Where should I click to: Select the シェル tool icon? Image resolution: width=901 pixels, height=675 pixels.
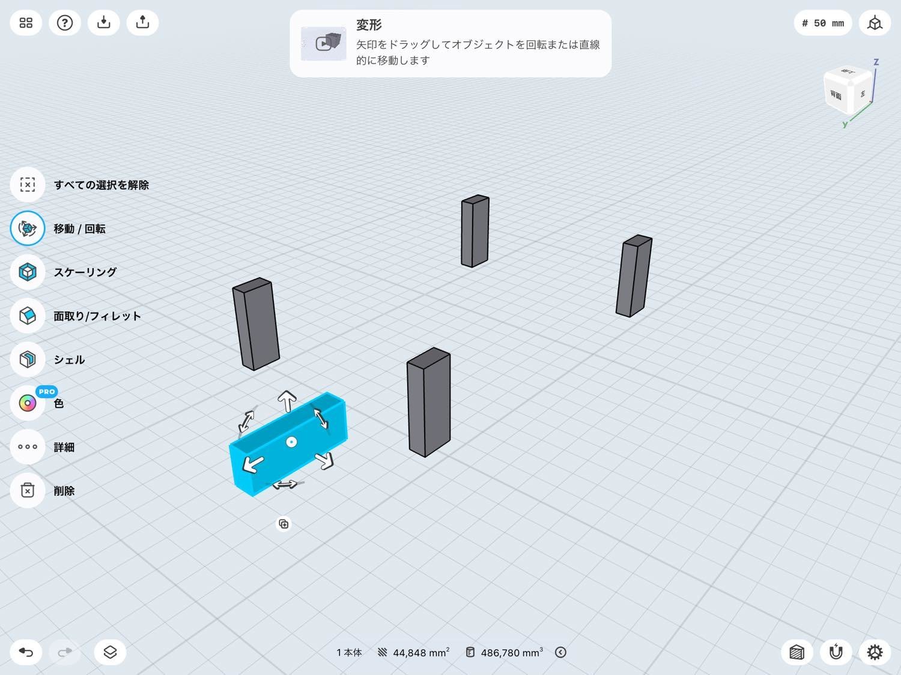coord(28,359)
